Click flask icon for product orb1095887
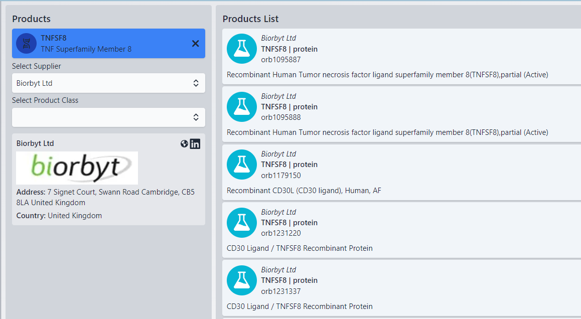 point(242,49)
